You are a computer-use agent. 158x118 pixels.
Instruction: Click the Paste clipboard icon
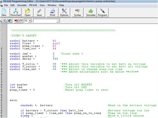coord(10,21)
